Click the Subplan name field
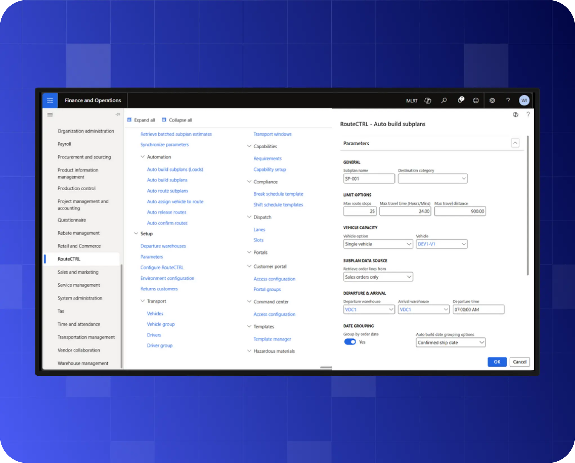 click(x=369, y=178)
